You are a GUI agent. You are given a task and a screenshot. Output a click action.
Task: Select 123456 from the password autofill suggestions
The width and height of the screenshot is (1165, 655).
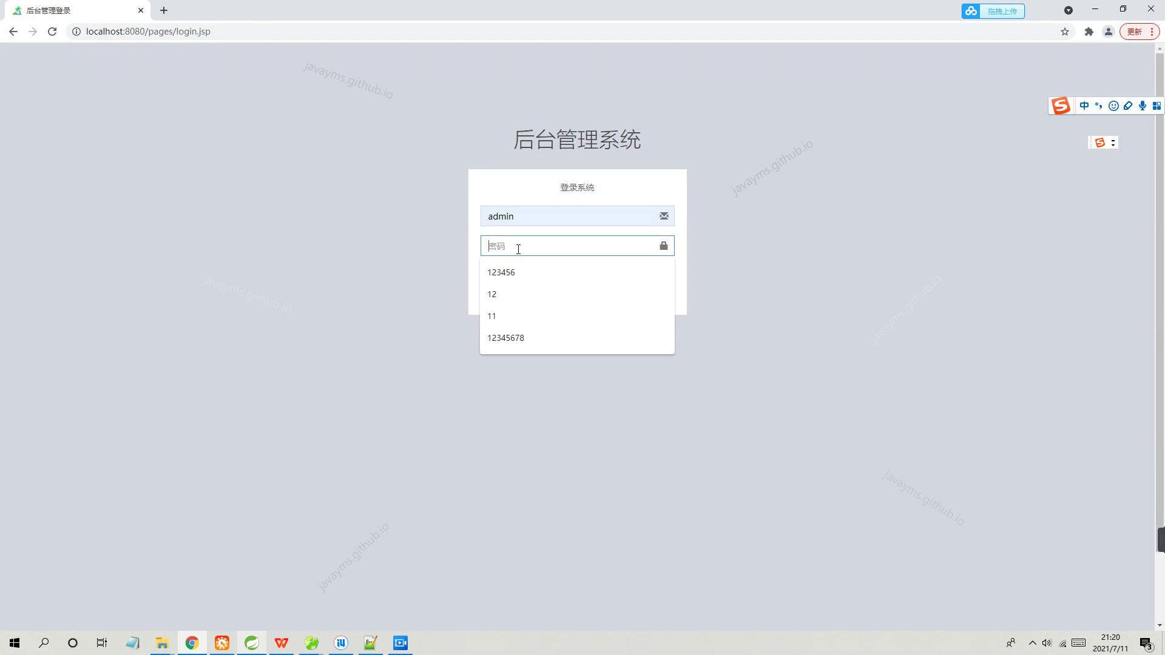pyautogui.click(x=501, y=272)
